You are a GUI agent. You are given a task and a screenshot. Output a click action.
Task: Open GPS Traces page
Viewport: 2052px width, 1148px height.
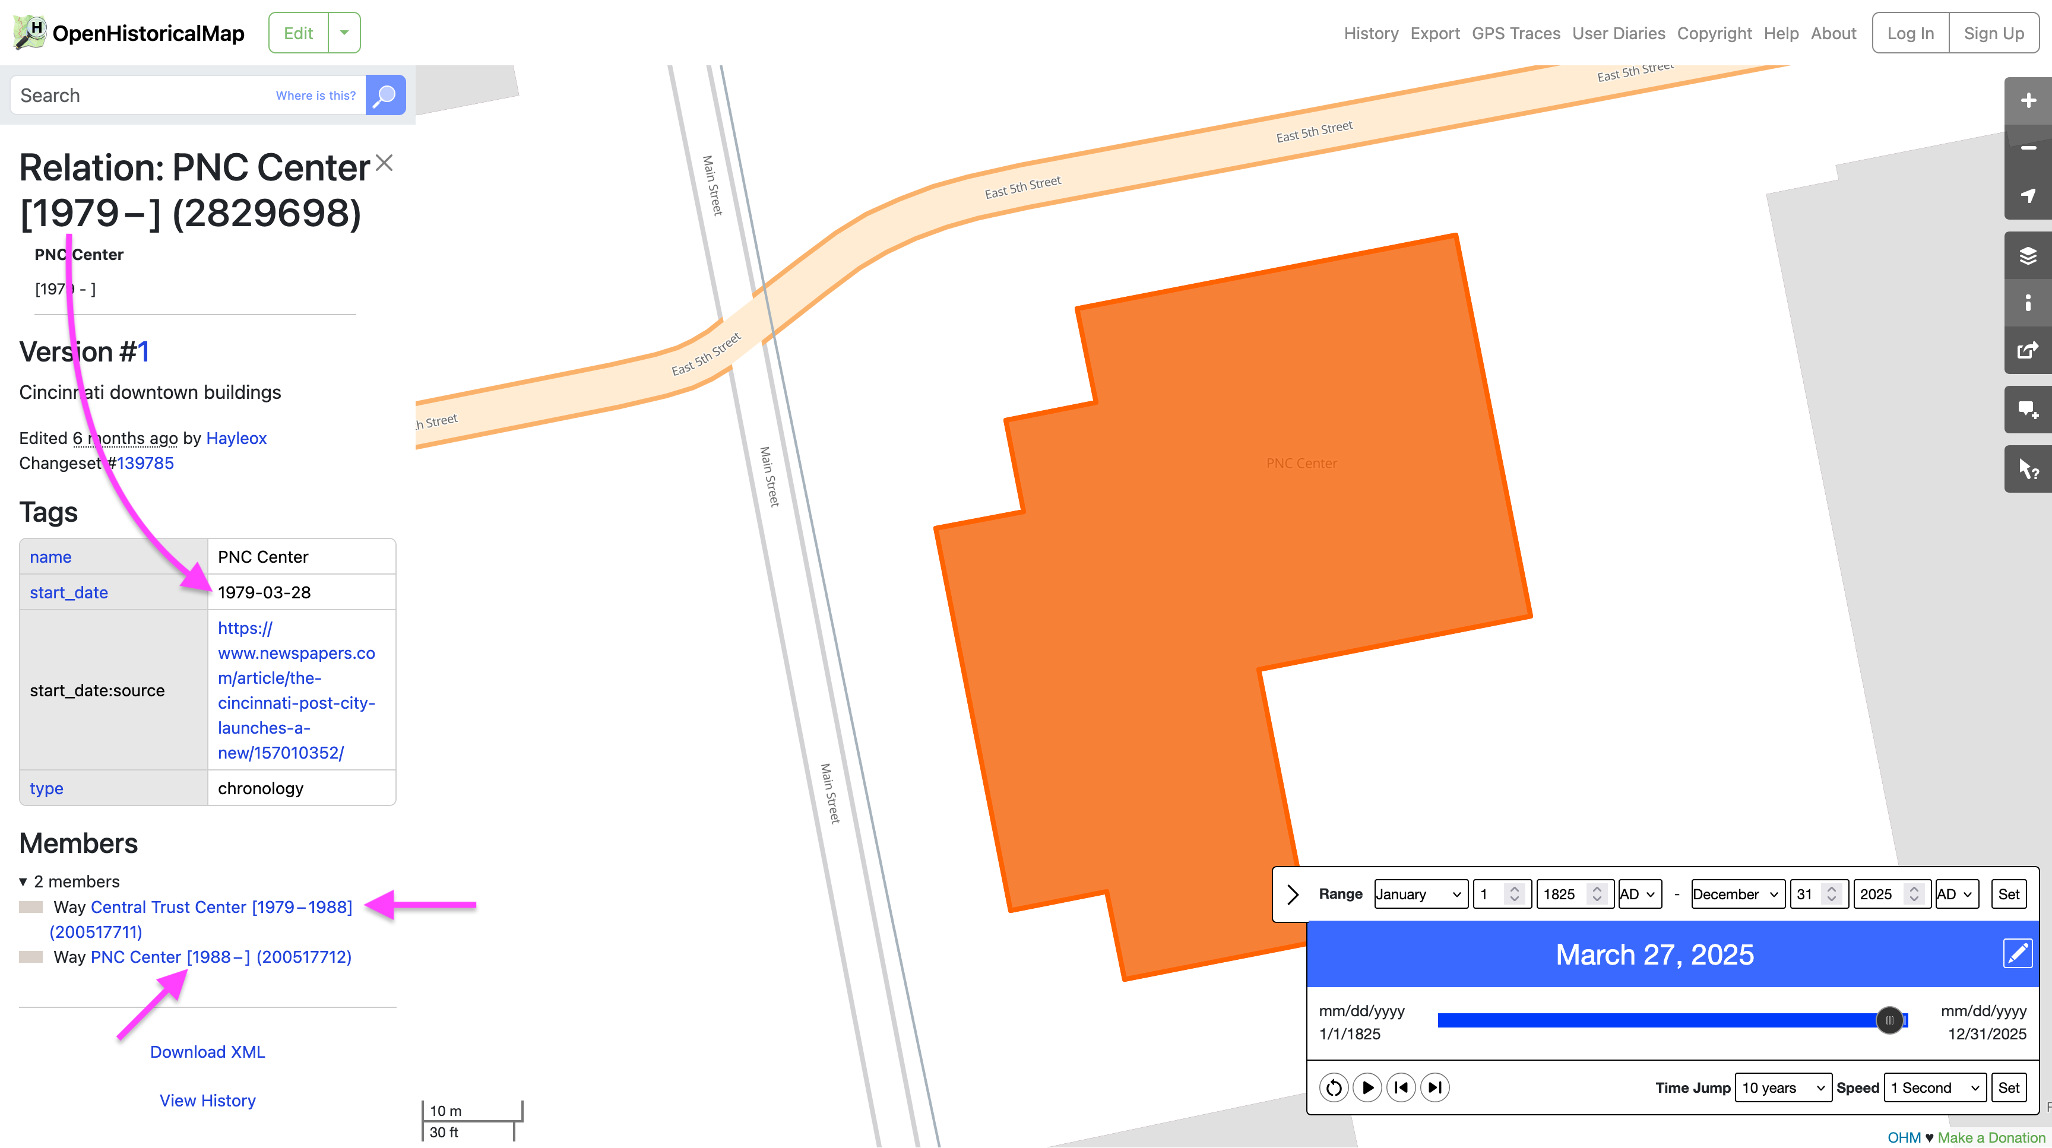point(1516,33)
